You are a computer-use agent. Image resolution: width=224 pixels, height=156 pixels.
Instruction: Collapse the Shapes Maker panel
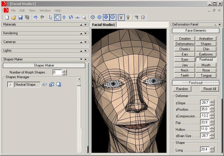(81, 59)
